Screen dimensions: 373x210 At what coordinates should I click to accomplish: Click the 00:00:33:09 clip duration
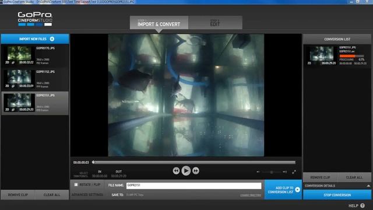(26, 86)
